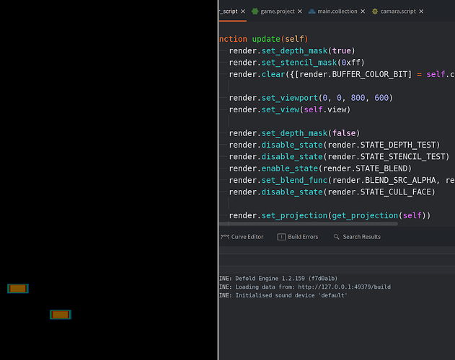Switch to the game.project tab

(x=278, y=12)
